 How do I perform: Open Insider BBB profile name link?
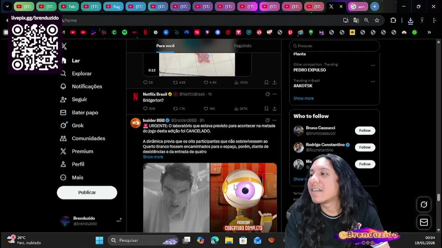pos(154,120)
